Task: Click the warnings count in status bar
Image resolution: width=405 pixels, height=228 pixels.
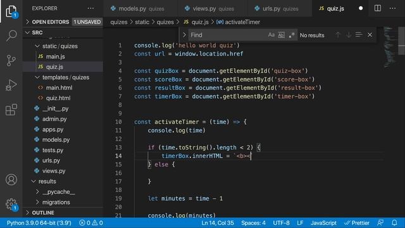Action: (97, 223)
